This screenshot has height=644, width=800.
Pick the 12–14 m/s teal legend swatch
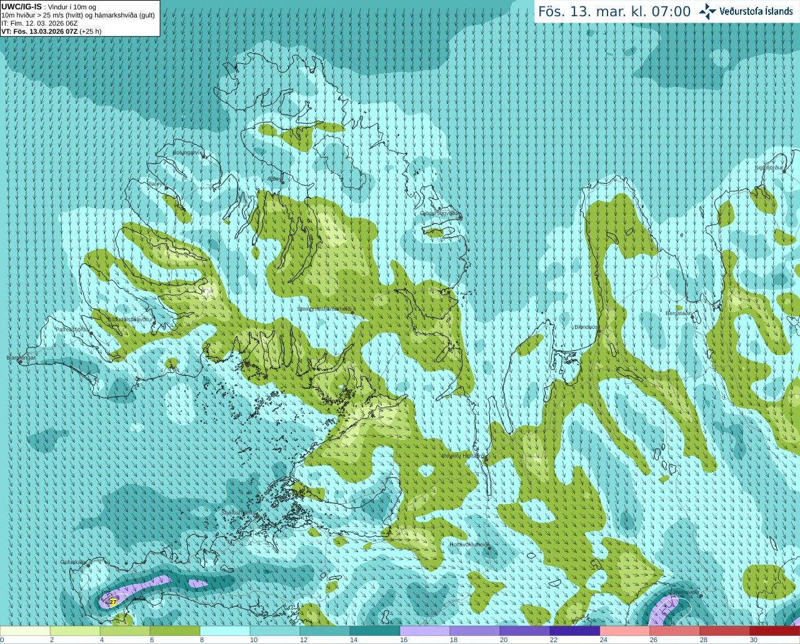(x=325, y=631)
